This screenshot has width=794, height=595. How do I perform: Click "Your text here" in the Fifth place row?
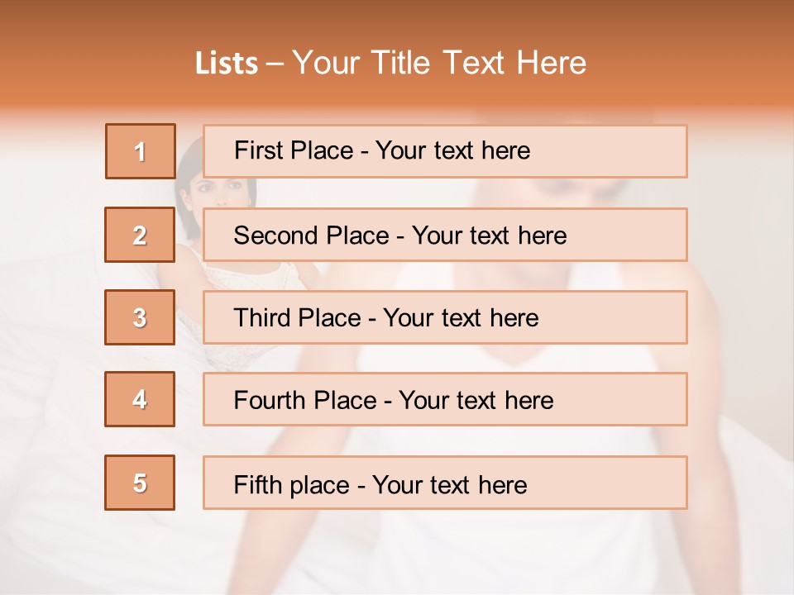pyautogui.click(x=449, y=484)
